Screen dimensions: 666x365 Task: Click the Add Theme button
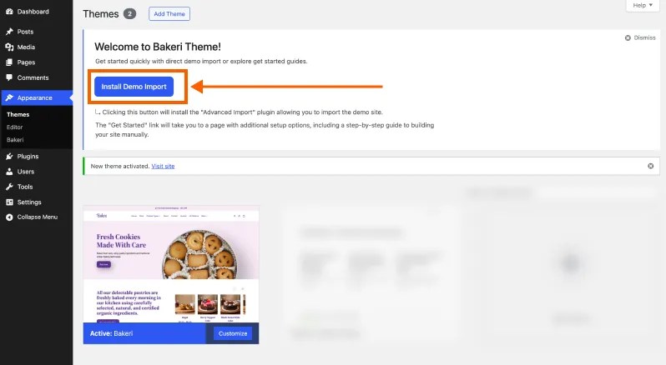(169, 14)
